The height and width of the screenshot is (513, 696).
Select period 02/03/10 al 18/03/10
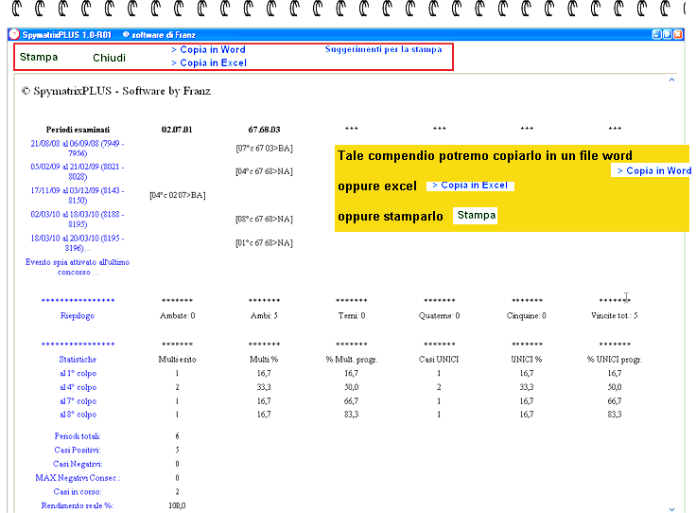(x=78, y=219)
